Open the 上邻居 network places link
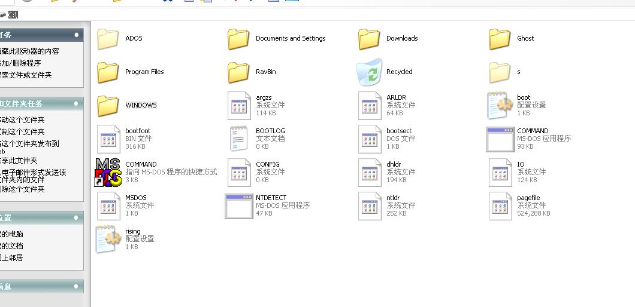 [x=11, y=257]
